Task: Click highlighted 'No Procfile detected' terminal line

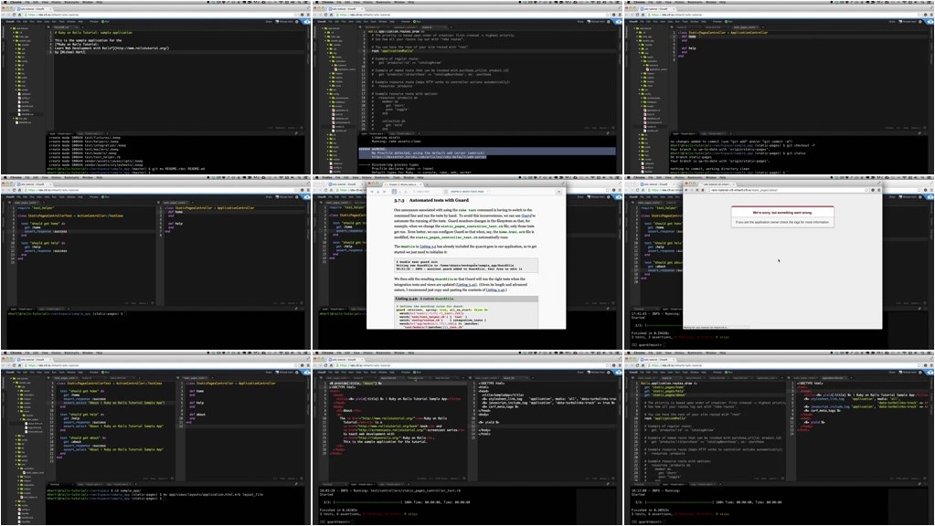Action: pyautogui.click(x=429, y=153)
